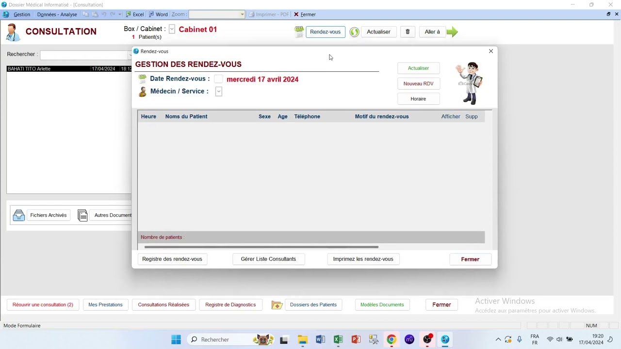Screen dimensions: 621x349
Task: Click the Registre de Diagnostics button
Action: 230,305
